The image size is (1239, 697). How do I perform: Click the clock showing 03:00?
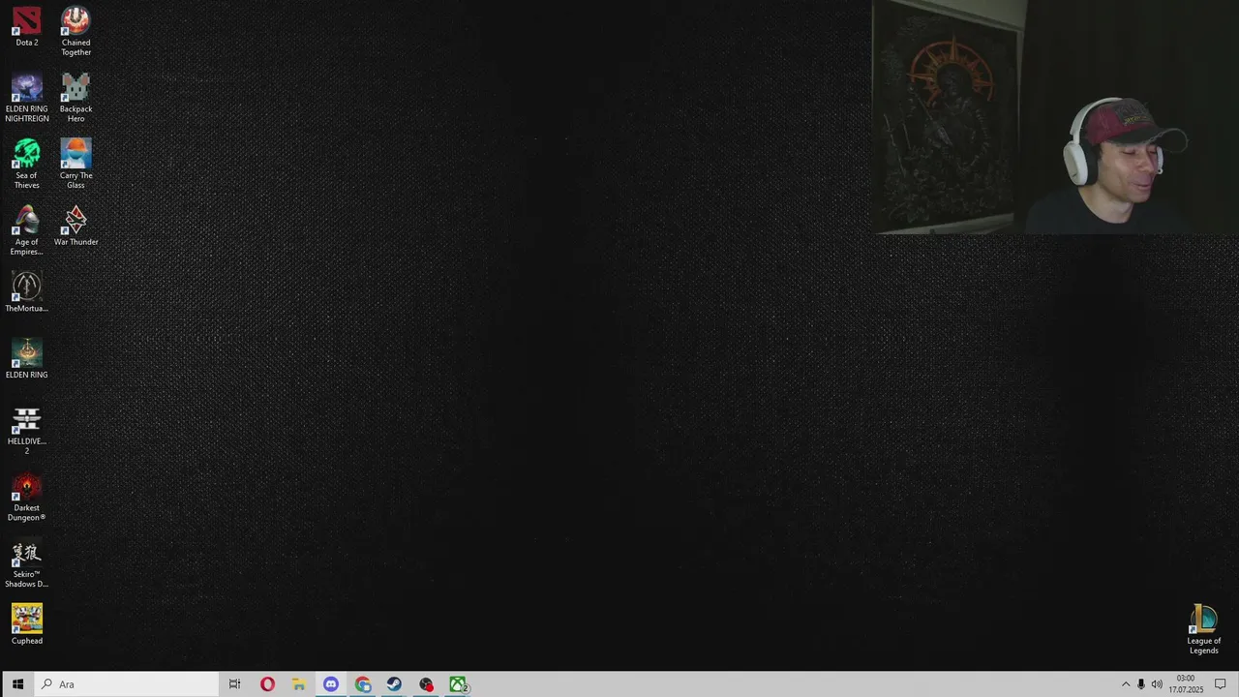[x=1186, y=684]
